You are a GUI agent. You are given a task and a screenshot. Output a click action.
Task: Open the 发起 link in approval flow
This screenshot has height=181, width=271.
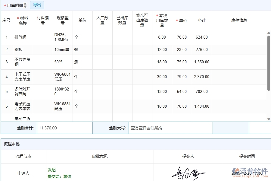pyautogui.click(x=51, y=170)
